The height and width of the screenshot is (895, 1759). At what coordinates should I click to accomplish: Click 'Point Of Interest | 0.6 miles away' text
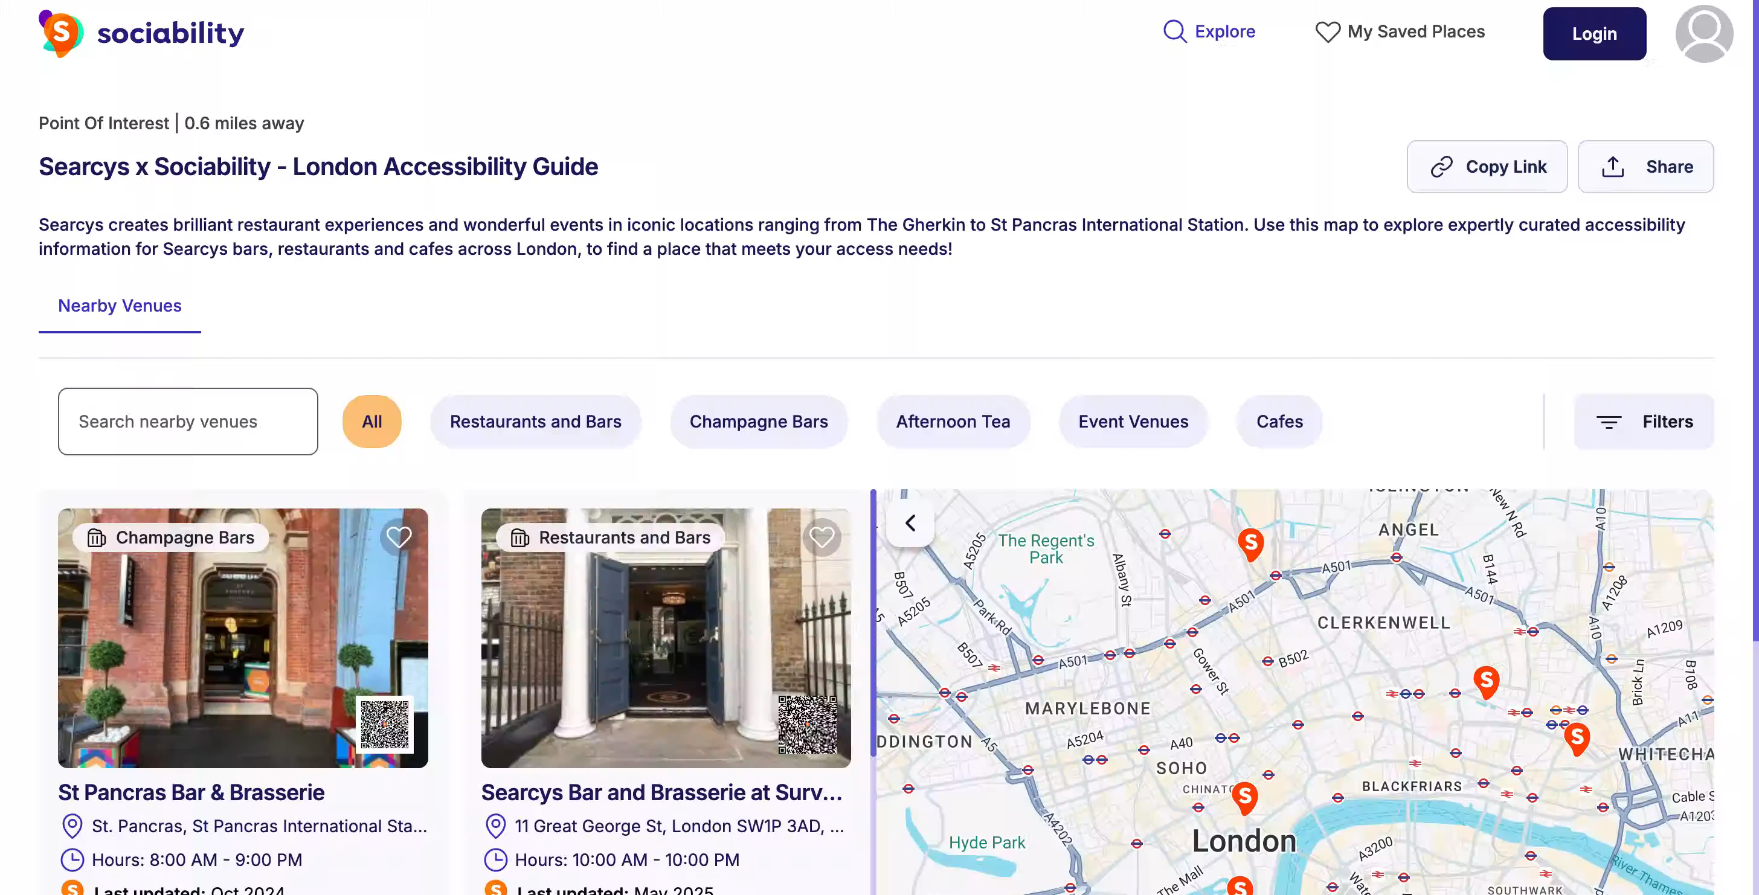(172, 123)
